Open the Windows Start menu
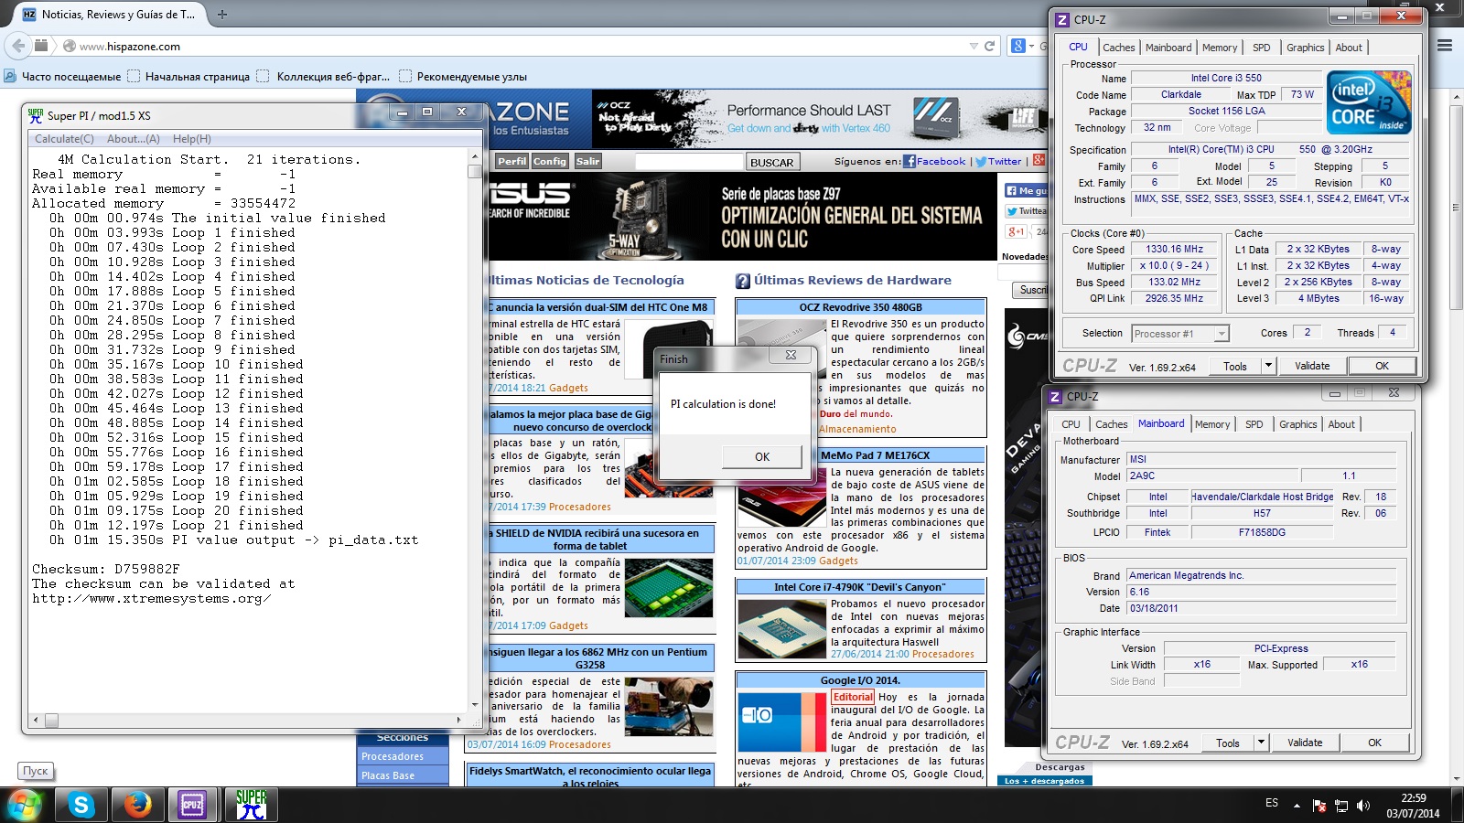The image size is (1464, 823). pyautogui.click(x=25, y=805)
